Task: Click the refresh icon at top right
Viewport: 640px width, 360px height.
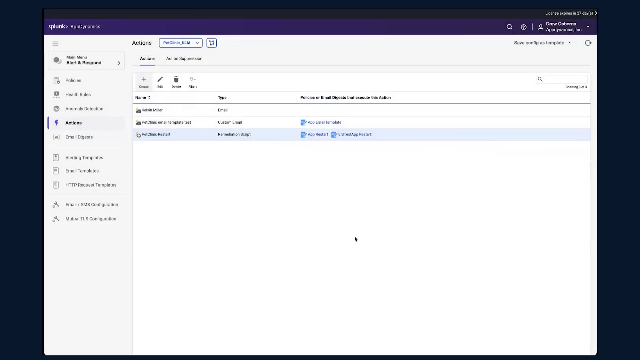Action: point(588,43)
